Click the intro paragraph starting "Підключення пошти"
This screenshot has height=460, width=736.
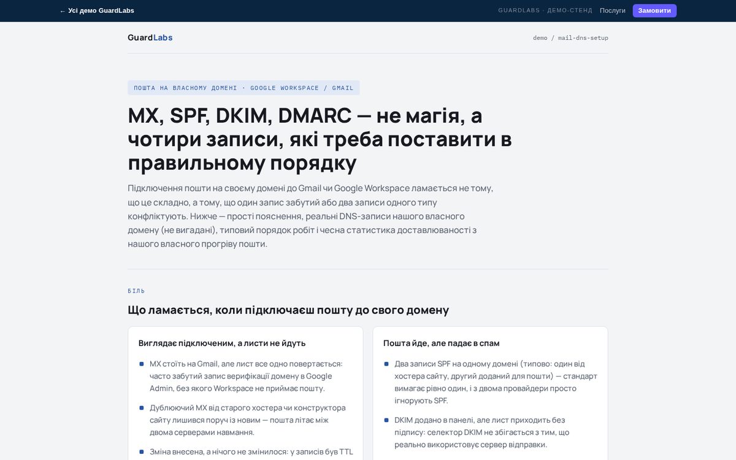[310, 216]
